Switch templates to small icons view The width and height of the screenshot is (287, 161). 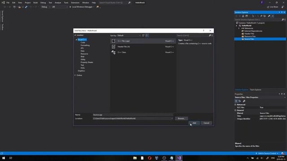[x=143, y=35]
